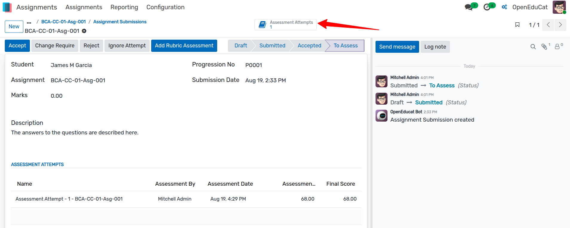Image resolution: width=570 pixels, height=228 pixels.
Task: Click the Ignore Attempt button
Action: coord(127,46)
